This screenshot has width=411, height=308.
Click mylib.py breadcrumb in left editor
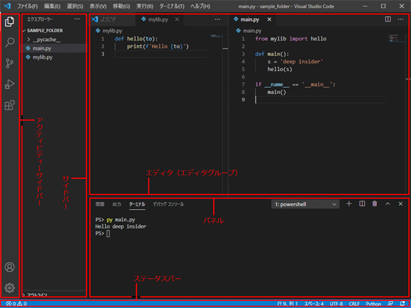click(109, 31)
